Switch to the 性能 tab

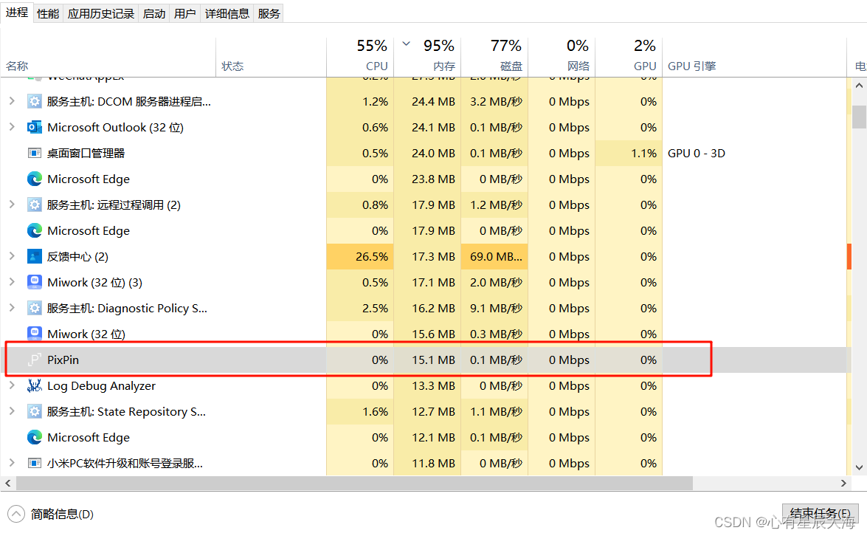coord(48,14)
